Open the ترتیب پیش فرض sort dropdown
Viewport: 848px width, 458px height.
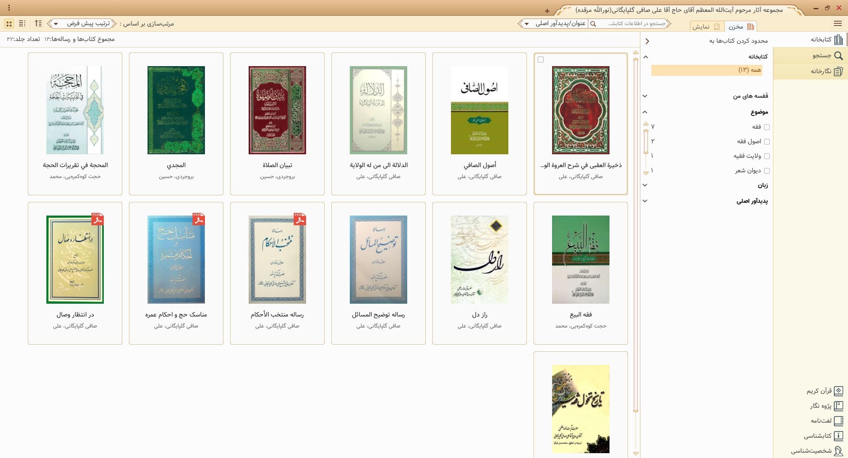coord(82,24)
